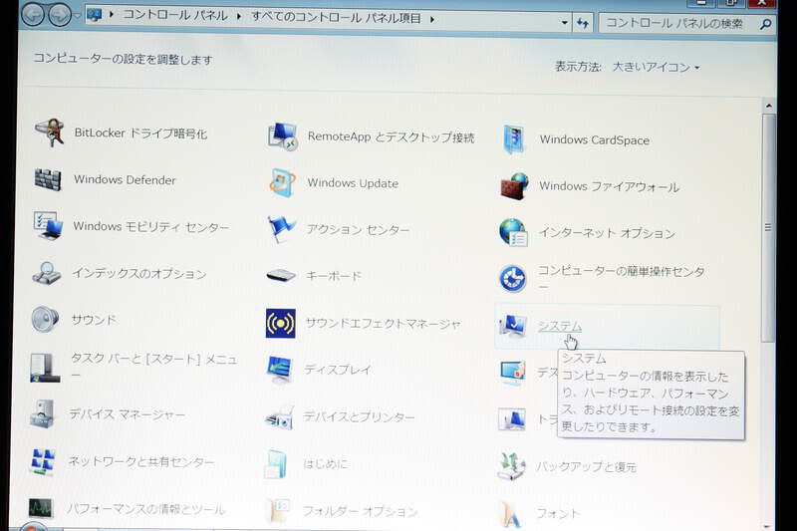Refresh the Control Panel view
The image size is (797, 531).
583,23
